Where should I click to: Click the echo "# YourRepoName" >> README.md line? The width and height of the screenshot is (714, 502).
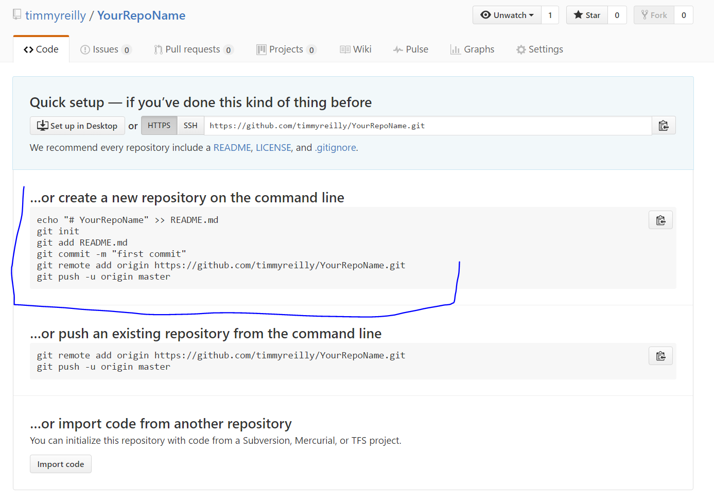click(128, 220)
